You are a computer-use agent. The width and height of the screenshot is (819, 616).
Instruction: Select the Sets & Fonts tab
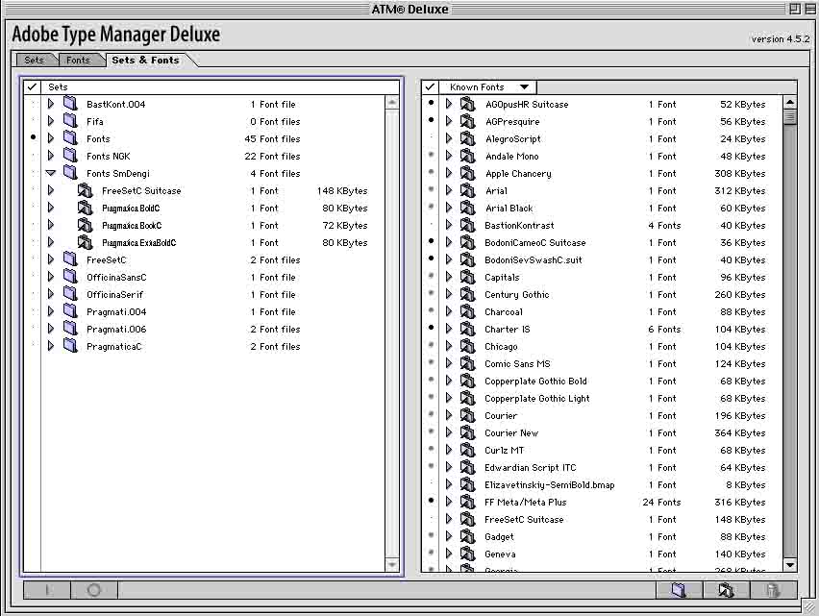[x=146, y=60]
